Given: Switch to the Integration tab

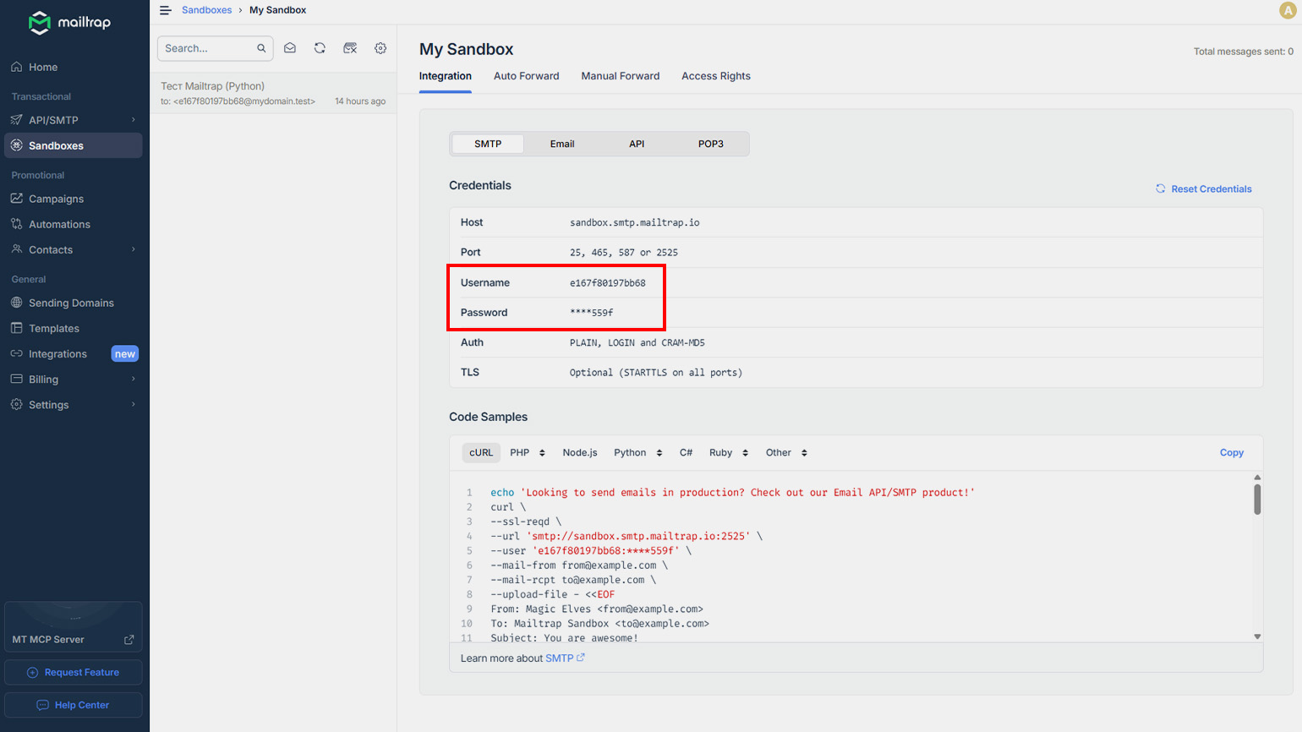Looking at the screenshot, I should (446, 76).
